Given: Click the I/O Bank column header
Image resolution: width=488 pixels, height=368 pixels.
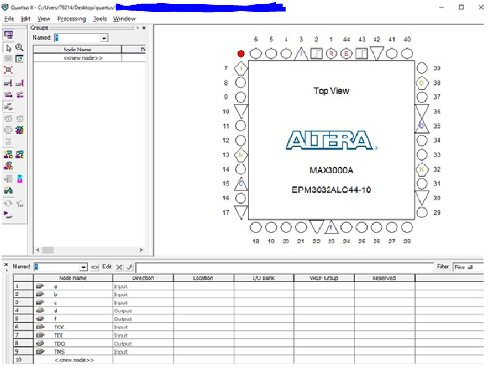Looking at the screenshot, I should point(264,278).
